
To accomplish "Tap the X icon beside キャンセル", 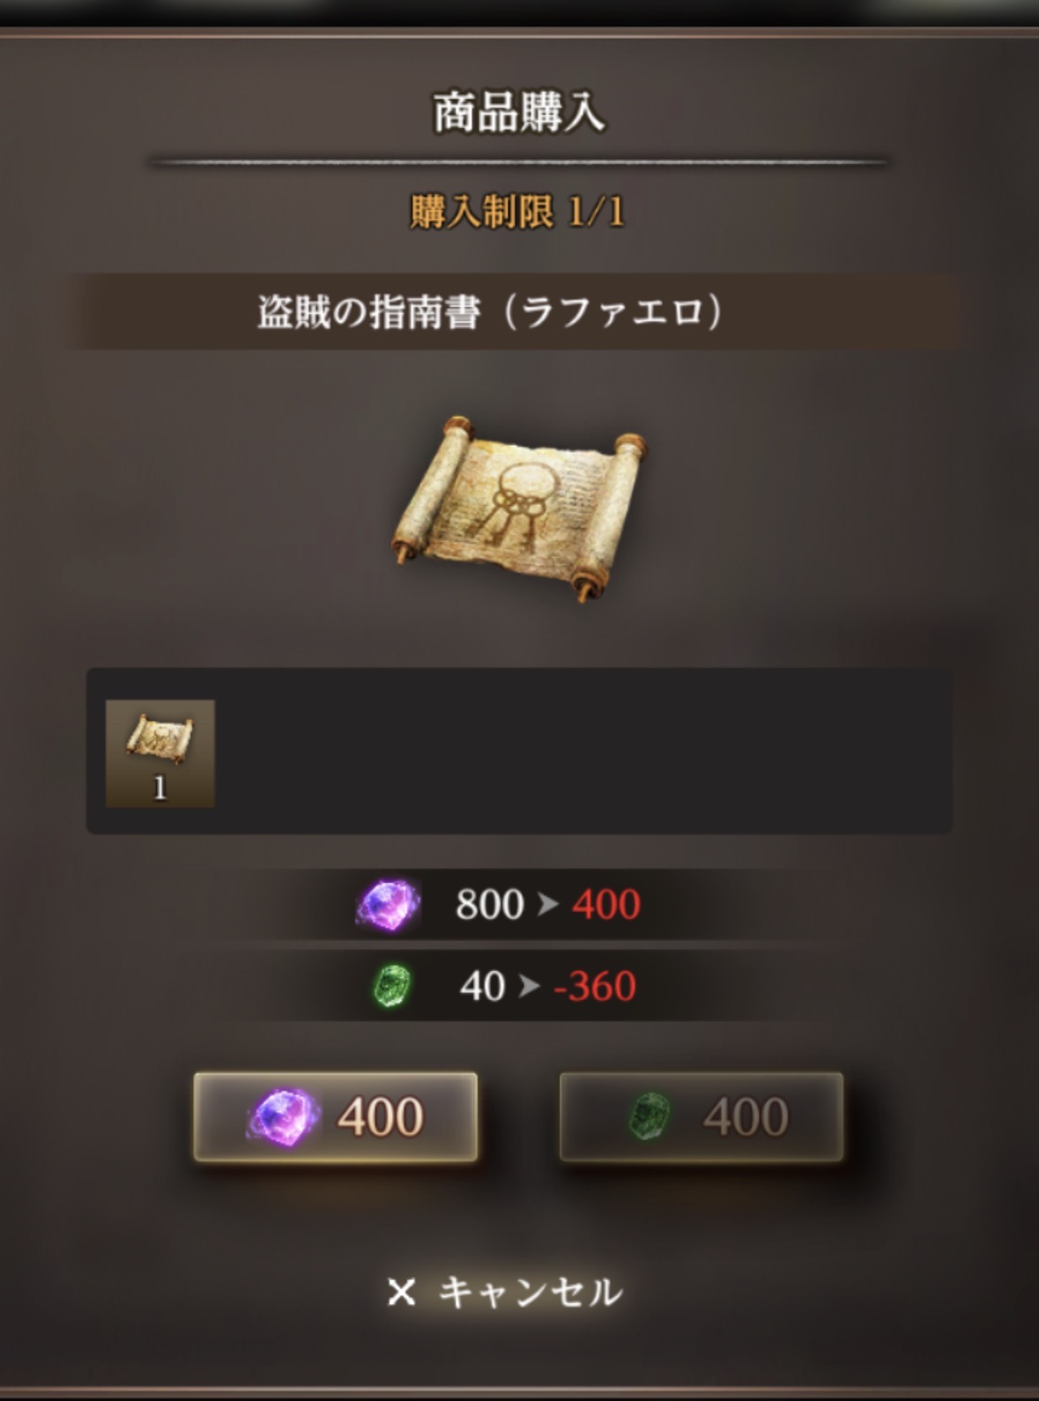I will (x=401, y=1293).
